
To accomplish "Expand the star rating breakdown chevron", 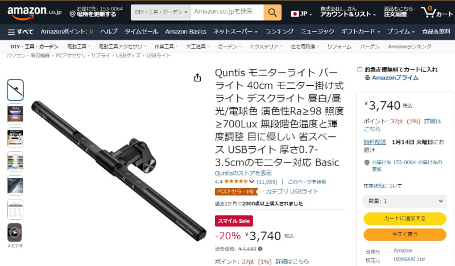I will [x=251, y=181].
